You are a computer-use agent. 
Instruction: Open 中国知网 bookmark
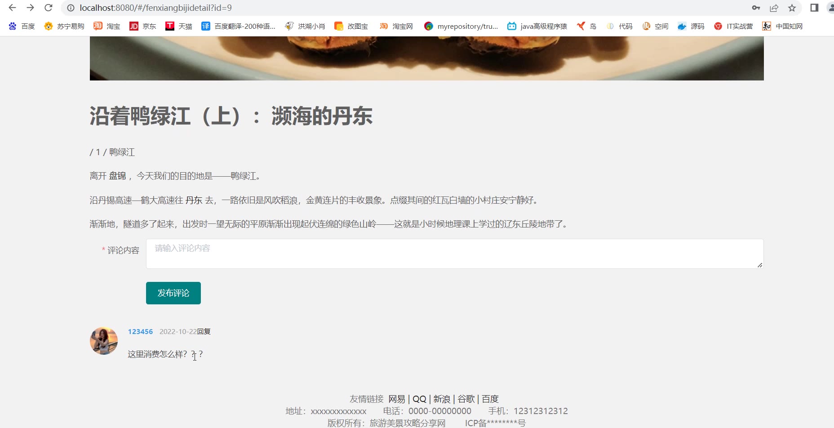(782, 26)
